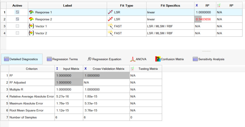Click the Relative Average Absolute Error criterion
Screen dimensions: 245x127
pos(32,96)
